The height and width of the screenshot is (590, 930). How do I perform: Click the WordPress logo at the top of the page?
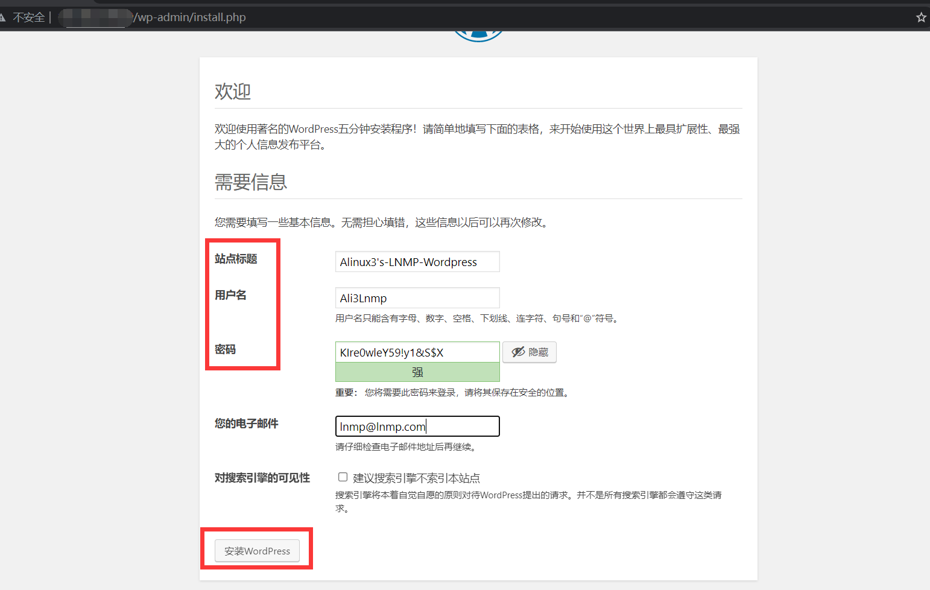tap(478, 36)
